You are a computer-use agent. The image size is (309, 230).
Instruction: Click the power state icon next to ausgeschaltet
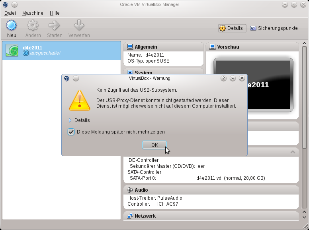pos(26,53)
